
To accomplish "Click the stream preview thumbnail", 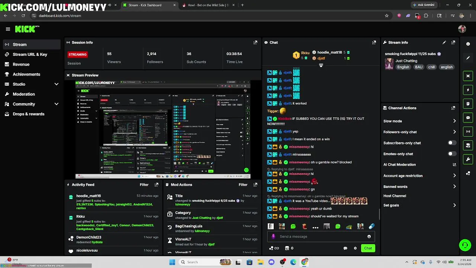I will (x=163, y=130).
